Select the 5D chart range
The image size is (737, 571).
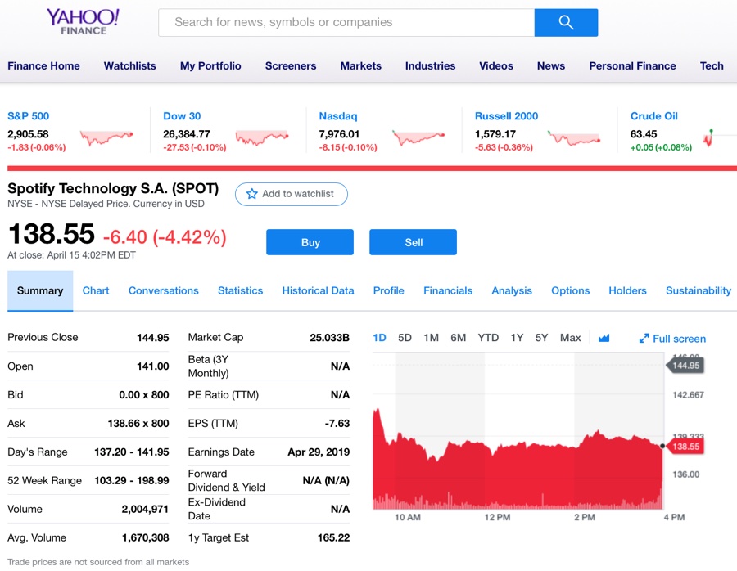[x=405, y=338]
